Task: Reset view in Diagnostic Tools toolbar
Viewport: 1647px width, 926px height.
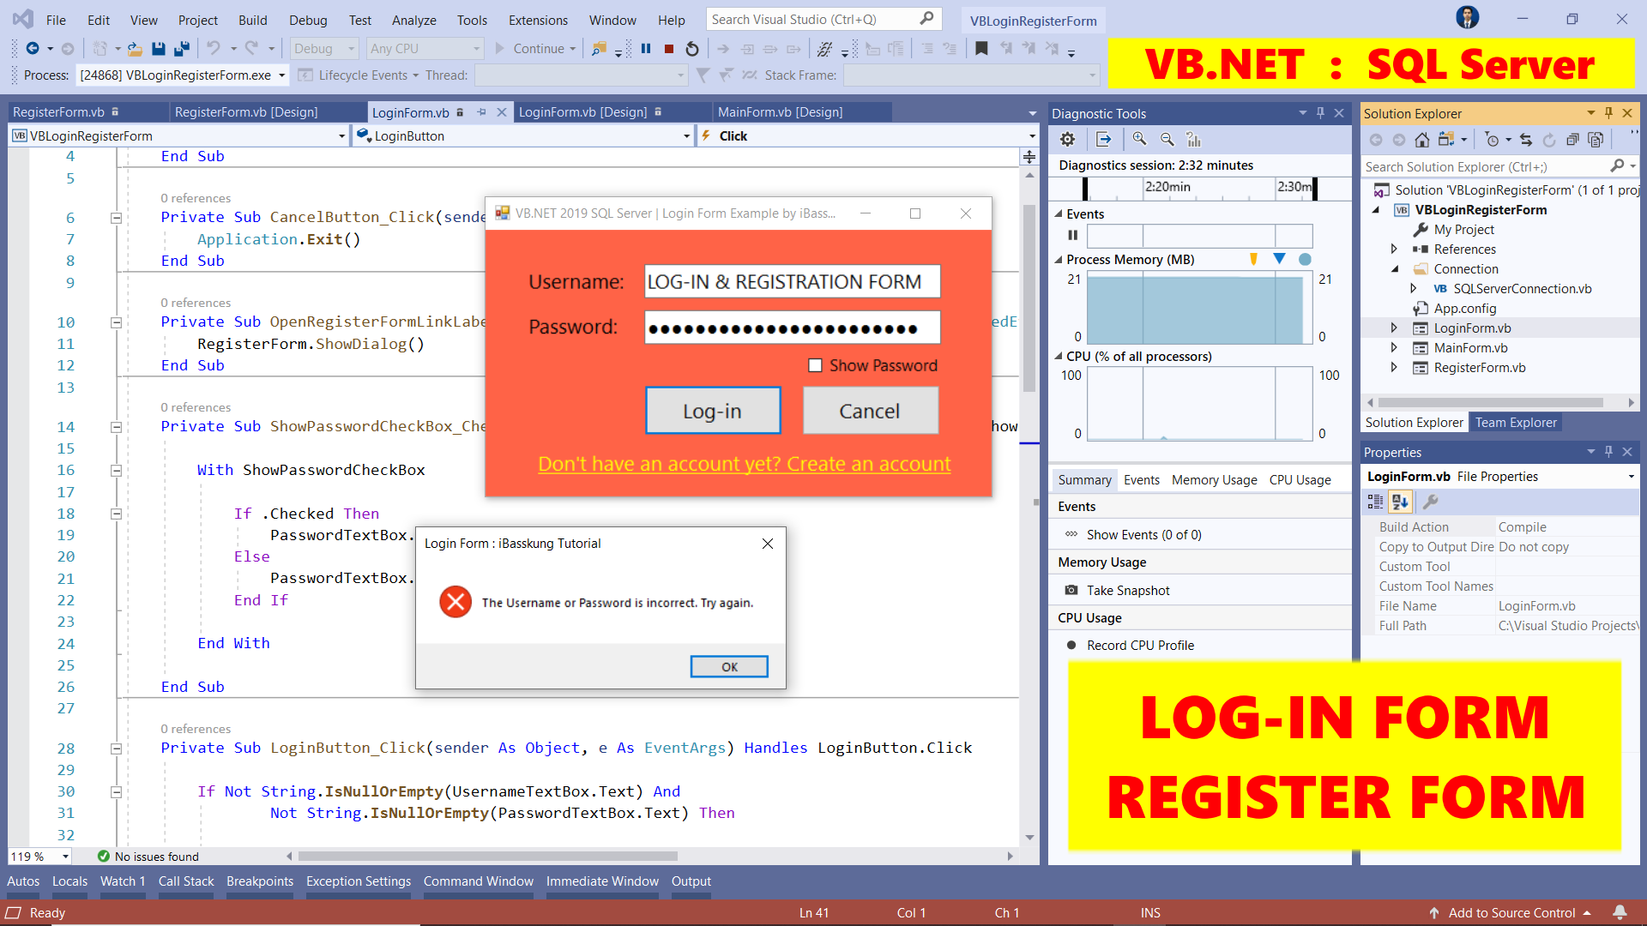Action: (x=1194, y=139)
